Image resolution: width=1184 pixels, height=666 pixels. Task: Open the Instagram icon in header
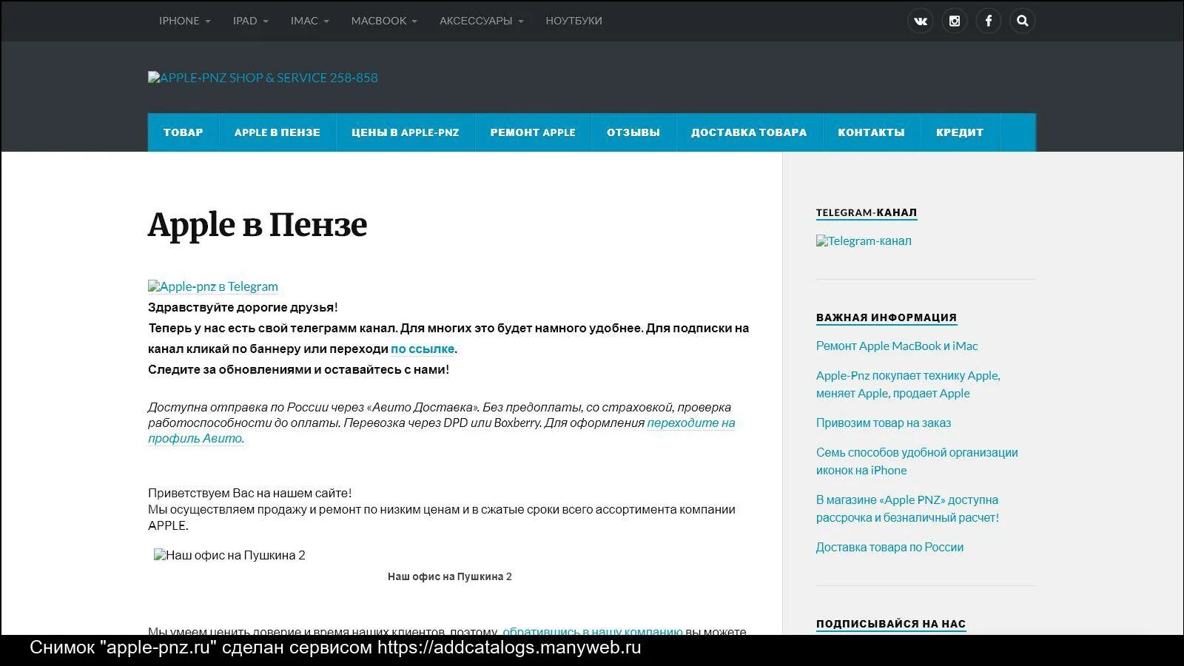[x=955, y=21]
